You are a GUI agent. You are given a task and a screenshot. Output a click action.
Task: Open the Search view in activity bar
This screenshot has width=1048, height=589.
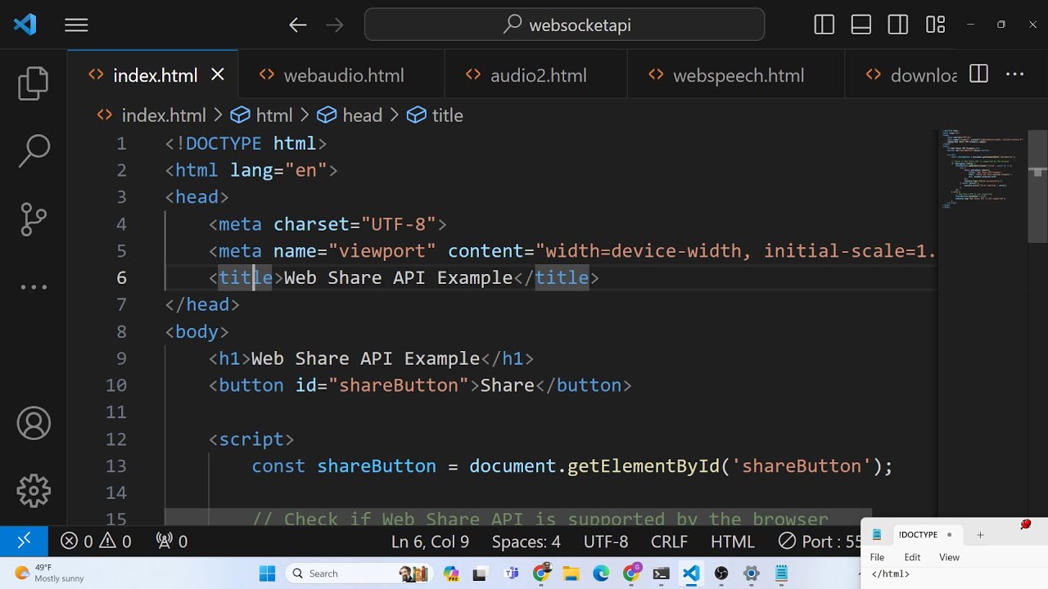34,151
